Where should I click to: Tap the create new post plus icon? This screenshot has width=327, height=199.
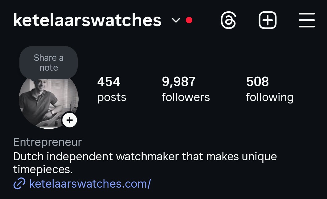click(268, 20)
